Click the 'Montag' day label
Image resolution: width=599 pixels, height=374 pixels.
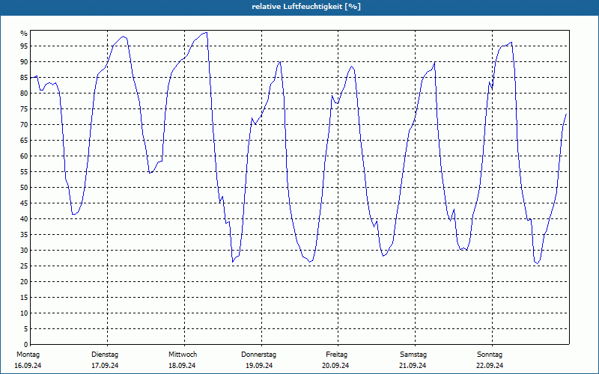click(28, 355)
